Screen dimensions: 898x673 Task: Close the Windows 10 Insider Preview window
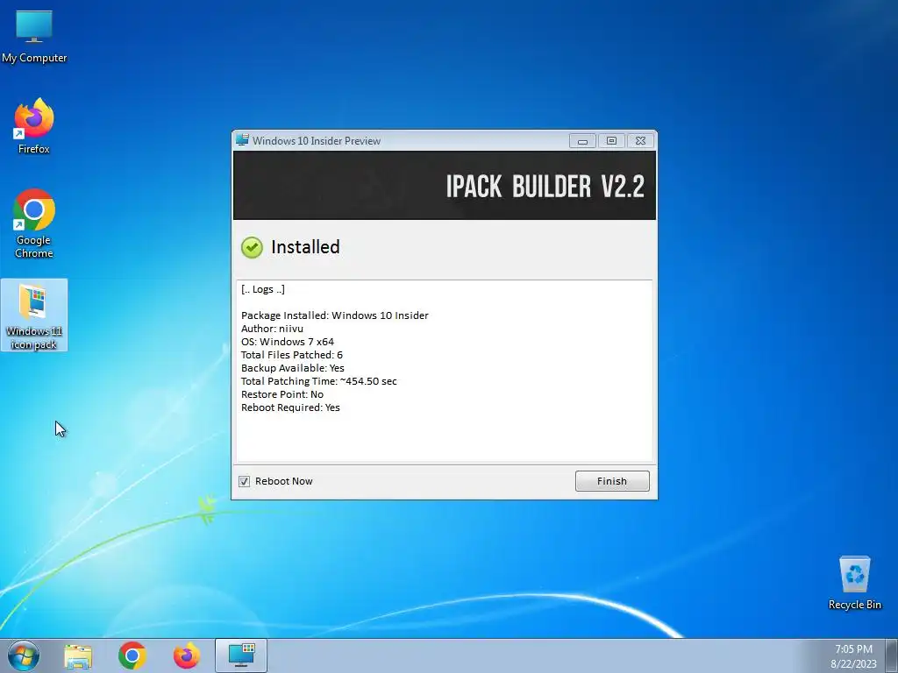click(641, 141)
